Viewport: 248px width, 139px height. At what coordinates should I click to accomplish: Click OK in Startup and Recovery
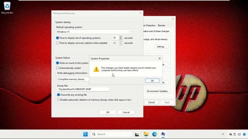click(108, 112)
